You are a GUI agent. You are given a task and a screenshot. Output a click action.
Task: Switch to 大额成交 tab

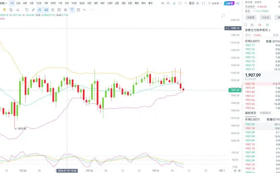tap(265, 113)
